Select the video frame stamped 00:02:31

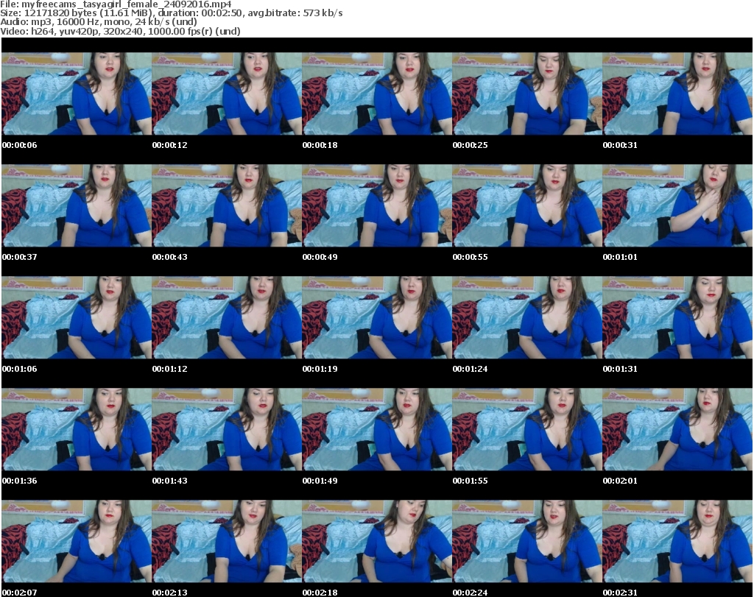click(677, 542)
